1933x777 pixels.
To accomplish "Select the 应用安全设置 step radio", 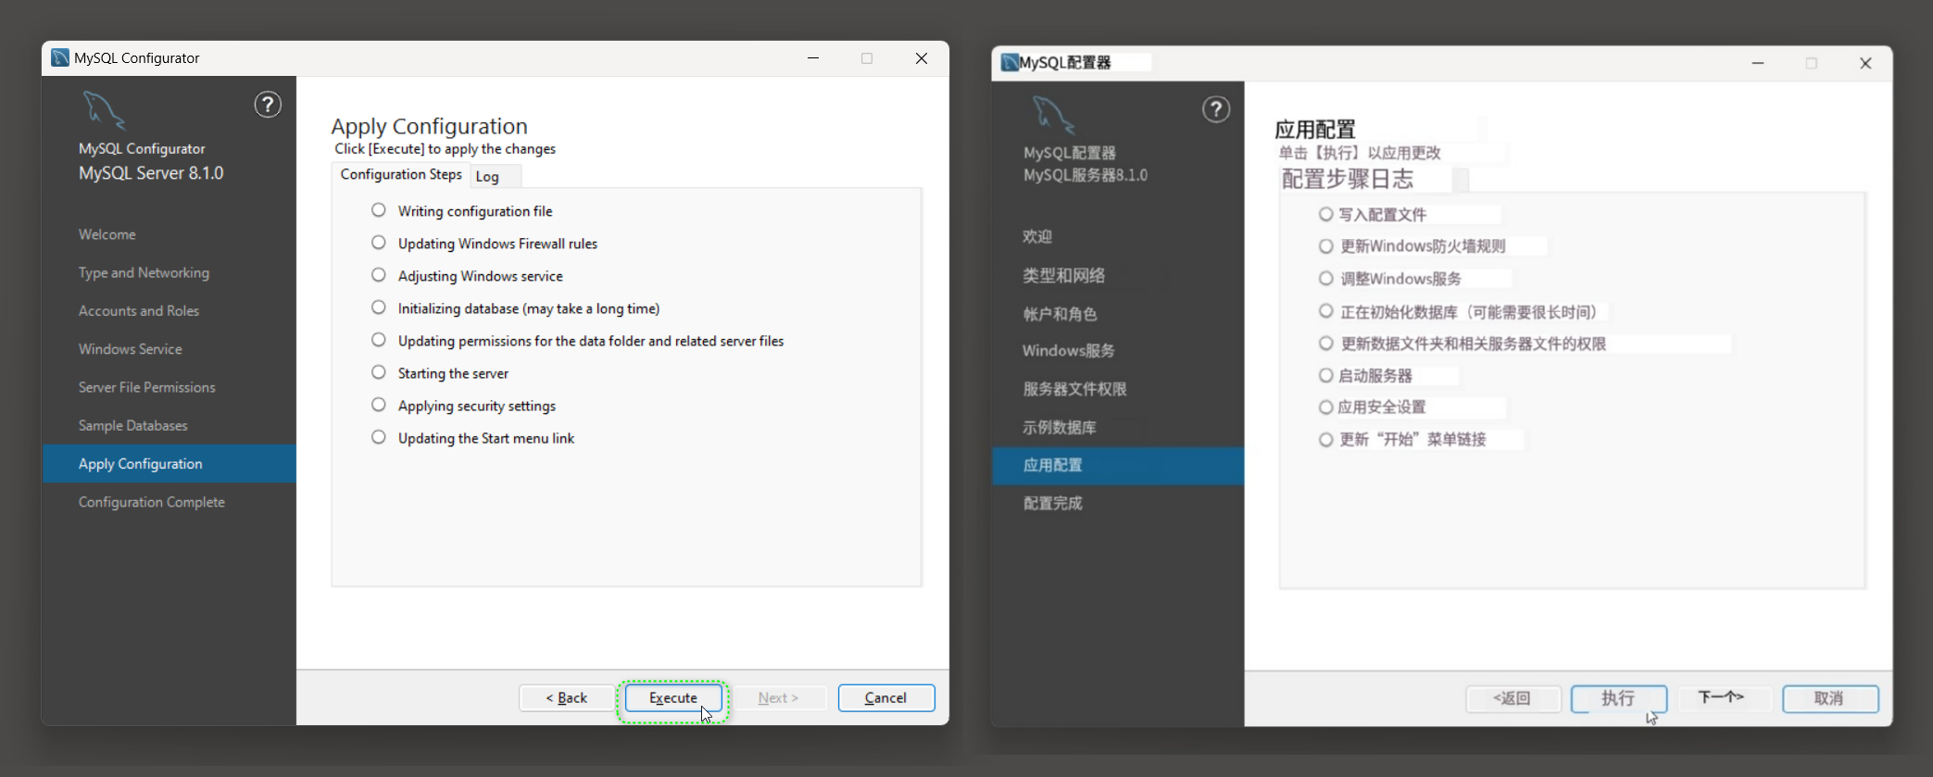I will click(1326, 407).
